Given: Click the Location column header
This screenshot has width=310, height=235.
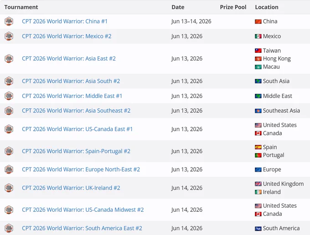Looking at the screenshot, I should pos(267,7).
